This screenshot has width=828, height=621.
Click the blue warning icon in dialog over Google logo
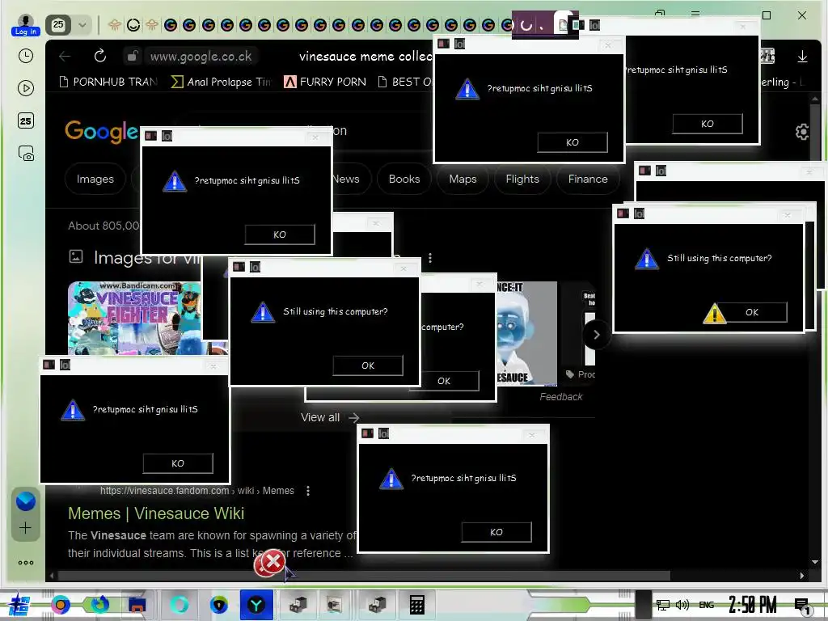pos(175,181)
